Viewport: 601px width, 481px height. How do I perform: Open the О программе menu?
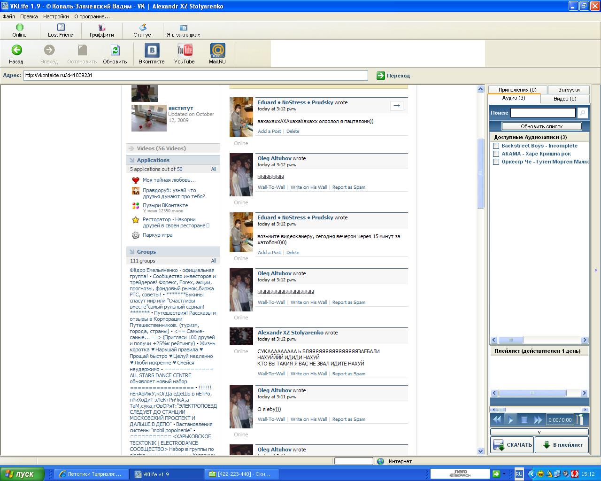click(x=92, y=16)
